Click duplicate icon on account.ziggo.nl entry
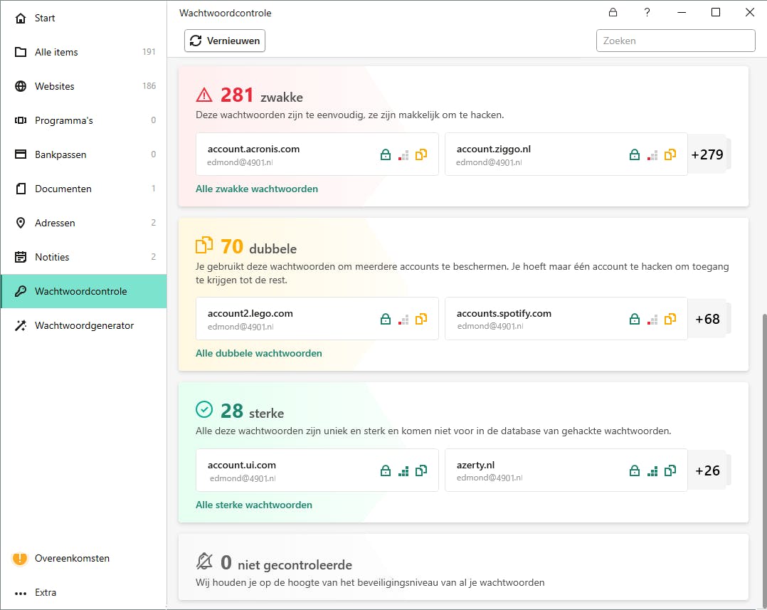This screenshot has height=610, width=767. tap(670, 154)
